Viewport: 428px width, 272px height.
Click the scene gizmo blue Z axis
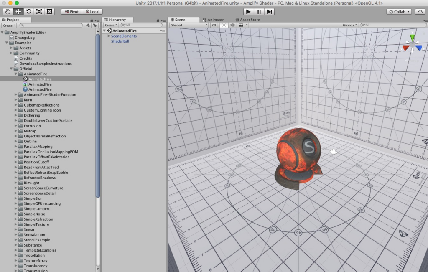tap(419, 48)
